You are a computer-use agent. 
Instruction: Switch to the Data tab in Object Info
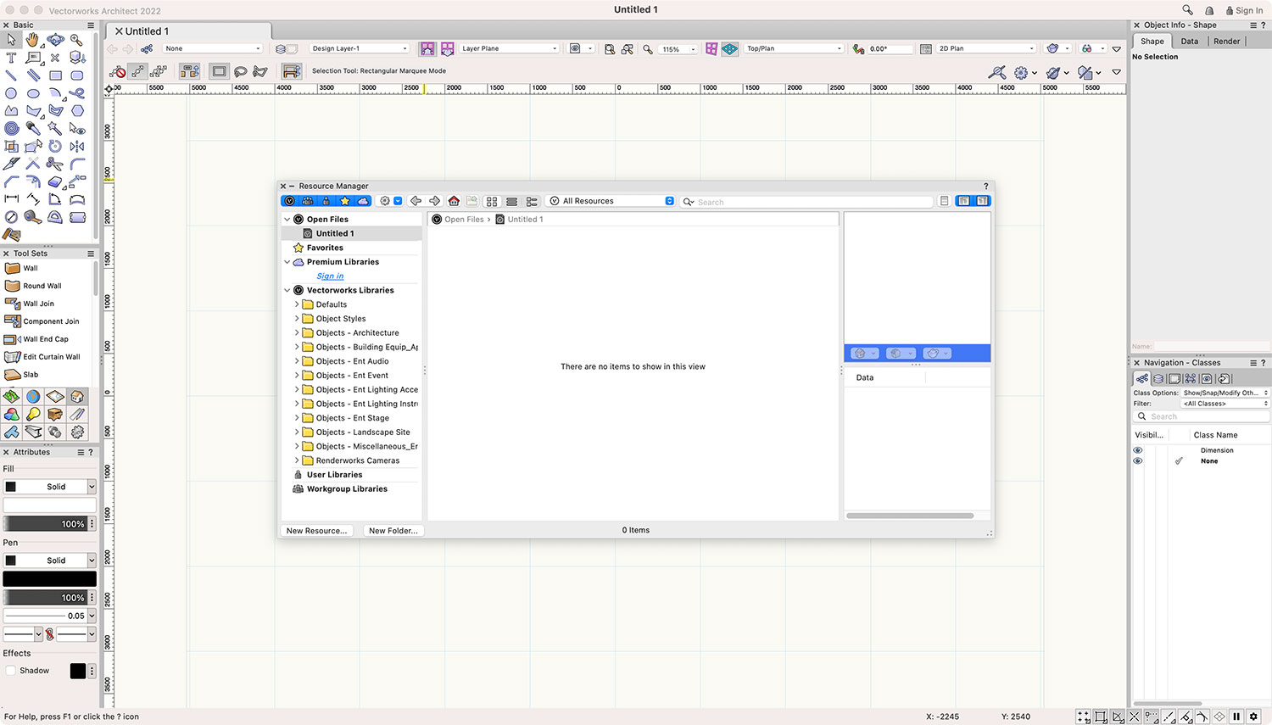point(1190,41)
